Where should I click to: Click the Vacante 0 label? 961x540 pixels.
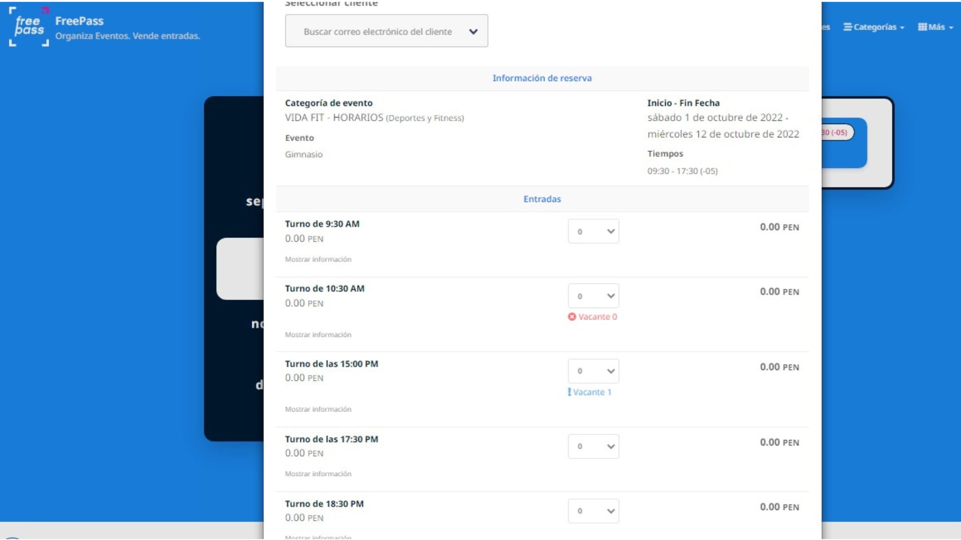597,316
